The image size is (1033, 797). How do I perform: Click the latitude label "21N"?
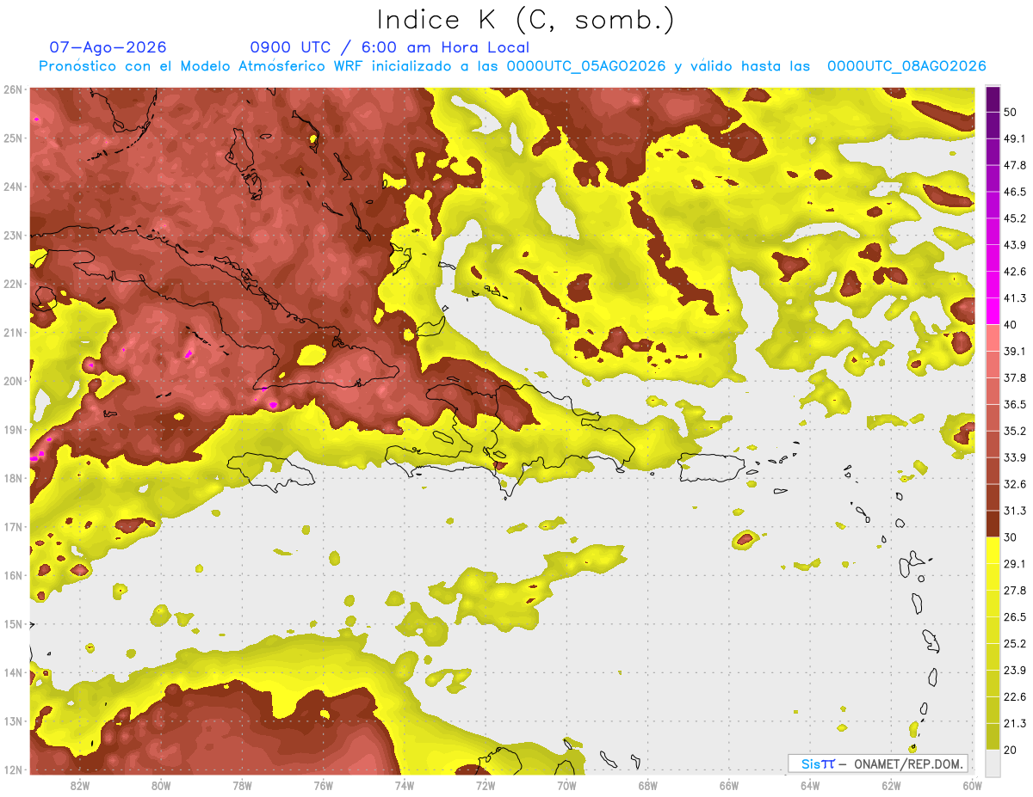coord(12,332)
